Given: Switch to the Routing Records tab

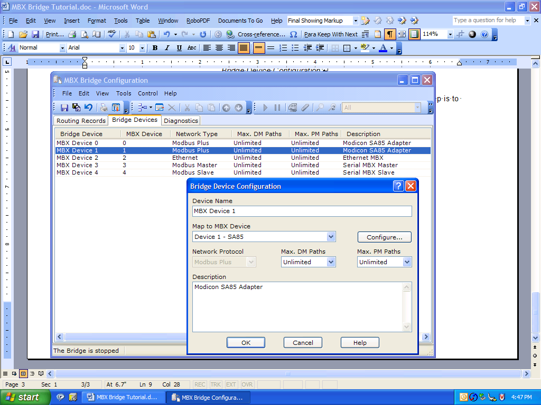Looking at the screenshot, I should pyautogui.click(x=81, y=121).
